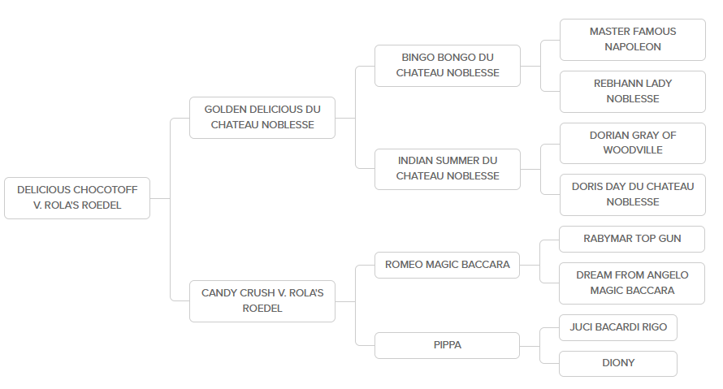Click the Delicious Chocotoff V. Rola's Roedel box

[x=77, y=197]
